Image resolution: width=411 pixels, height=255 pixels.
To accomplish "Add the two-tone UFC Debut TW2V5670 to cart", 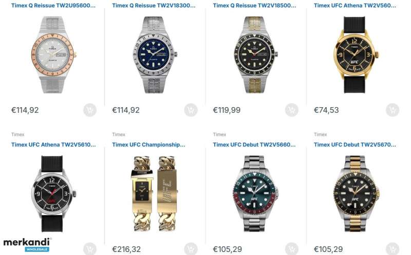I will click(393, 249).
